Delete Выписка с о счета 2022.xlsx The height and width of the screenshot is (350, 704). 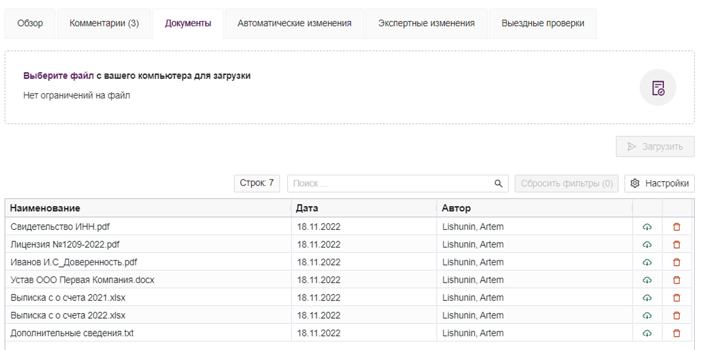676,315
